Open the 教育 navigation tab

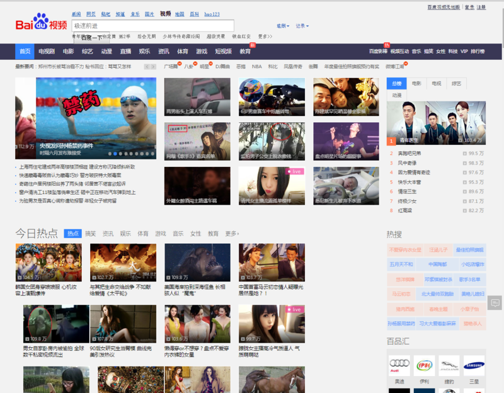pyautogui.click(x=245, y=52)
